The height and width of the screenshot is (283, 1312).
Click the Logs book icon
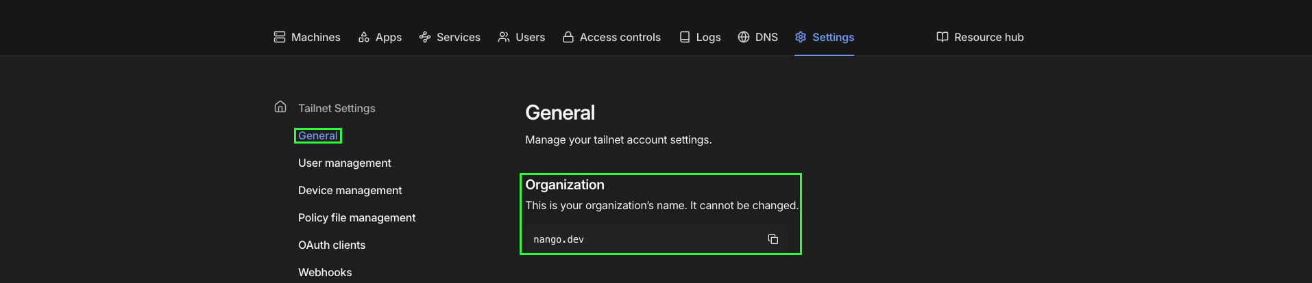coord(685,37)
